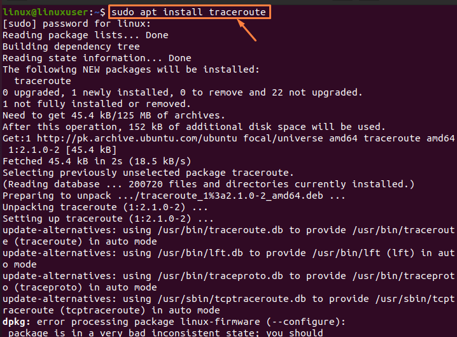Click 'Fetched 45.4 kB in 2s' line

(97, 161)
